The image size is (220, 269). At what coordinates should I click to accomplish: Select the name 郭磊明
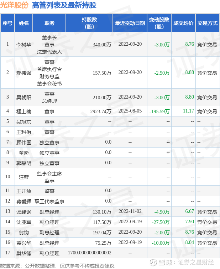[24, 163]
